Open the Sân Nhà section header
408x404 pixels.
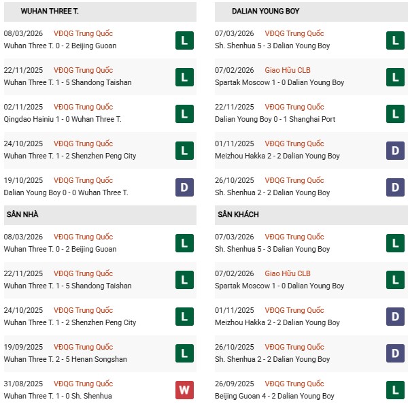pos(22,215)
